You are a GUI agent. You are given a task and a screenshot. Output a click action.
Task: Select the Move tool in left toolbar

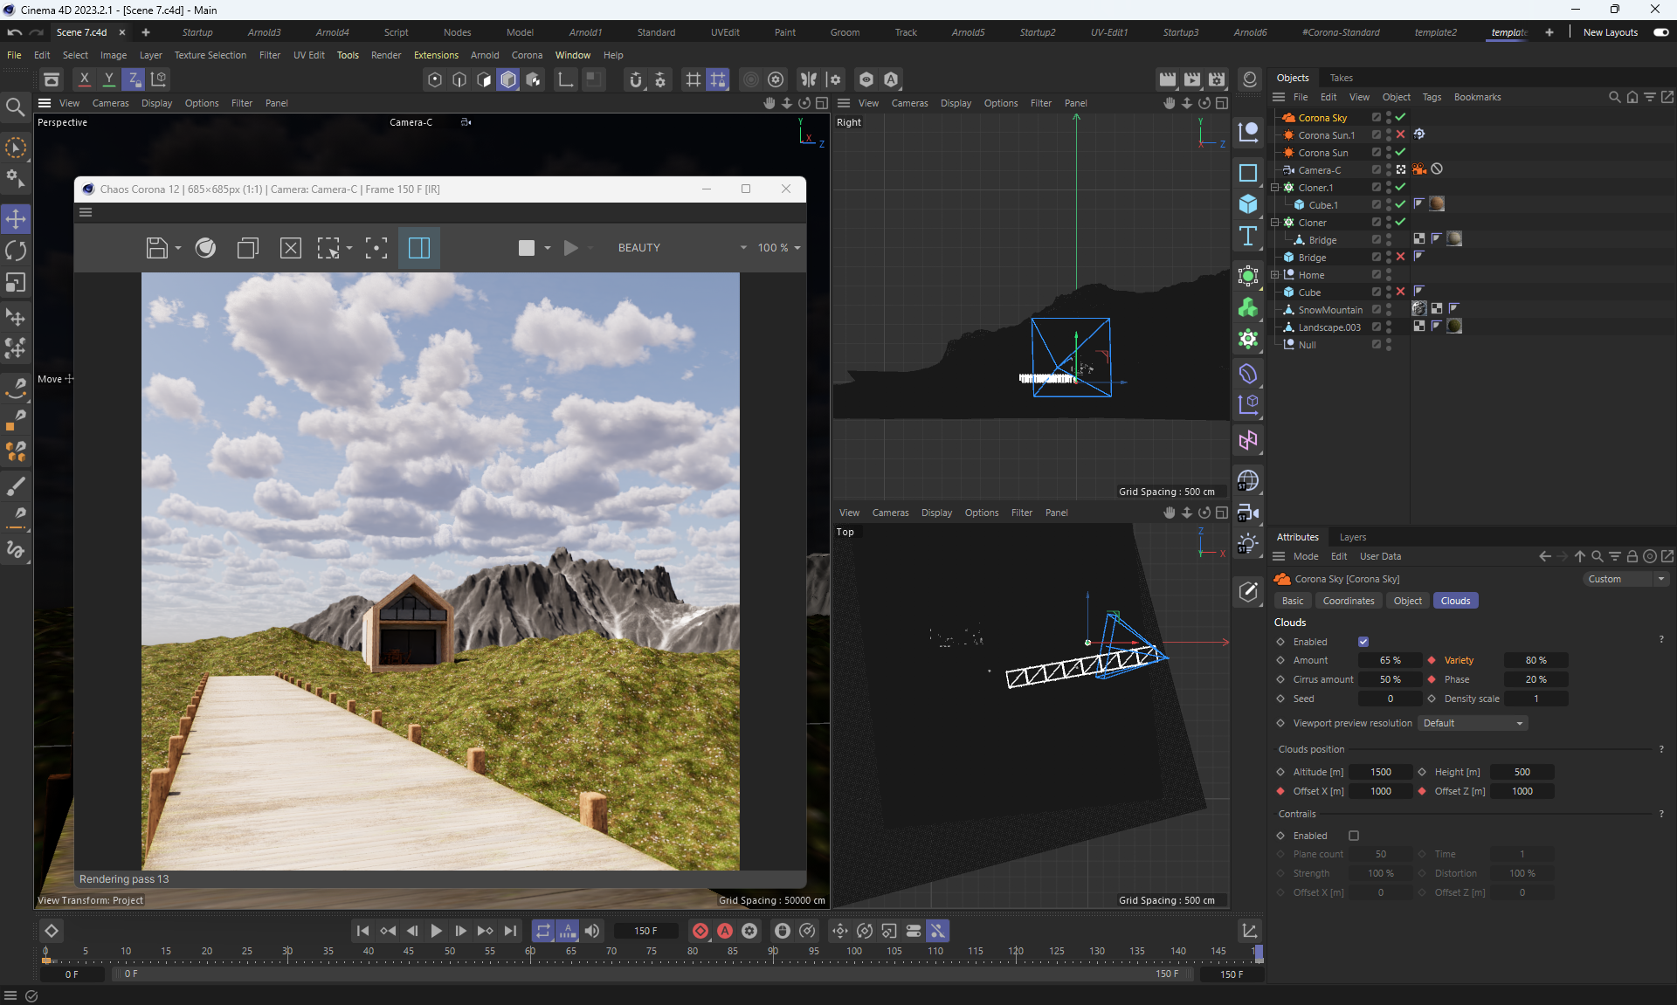(16, 218)
